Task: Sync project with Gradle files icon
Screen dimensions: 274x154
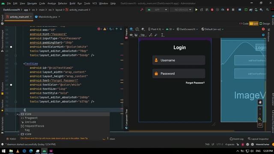Action: [251, 10]
